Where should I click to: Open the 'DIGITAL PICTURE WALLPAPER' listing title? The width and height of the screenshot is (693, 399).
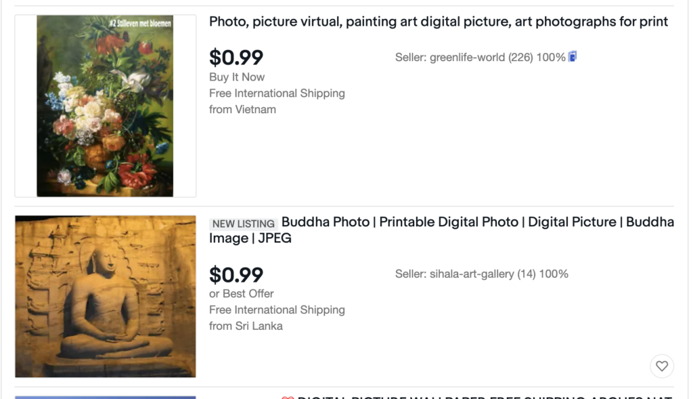point(485,397)
